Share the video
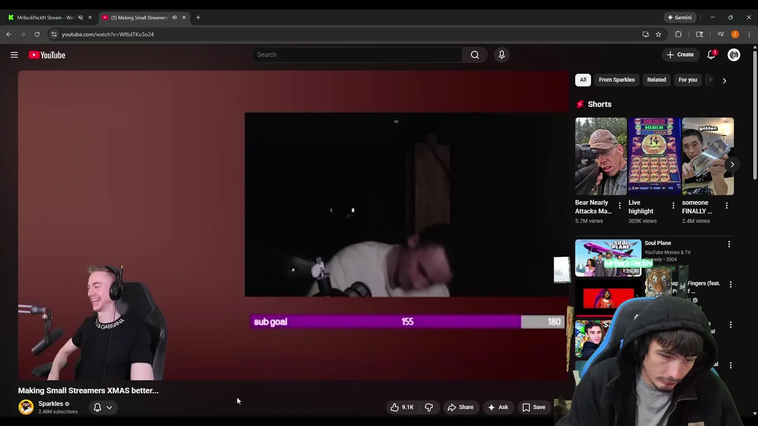 click(460, 407)
